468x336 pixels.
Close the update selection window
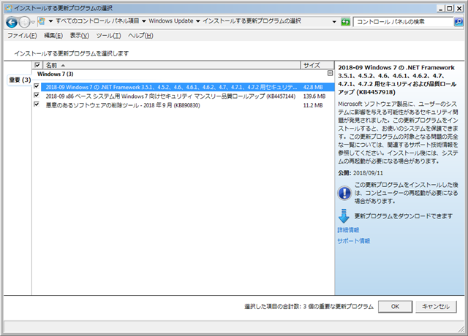point(459,9)
